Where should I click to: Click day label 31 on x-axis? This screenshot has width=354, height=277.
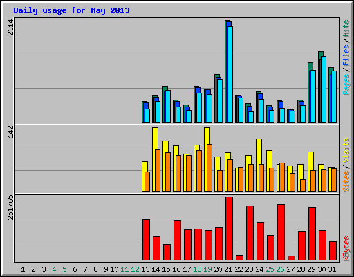pos(332,269)
